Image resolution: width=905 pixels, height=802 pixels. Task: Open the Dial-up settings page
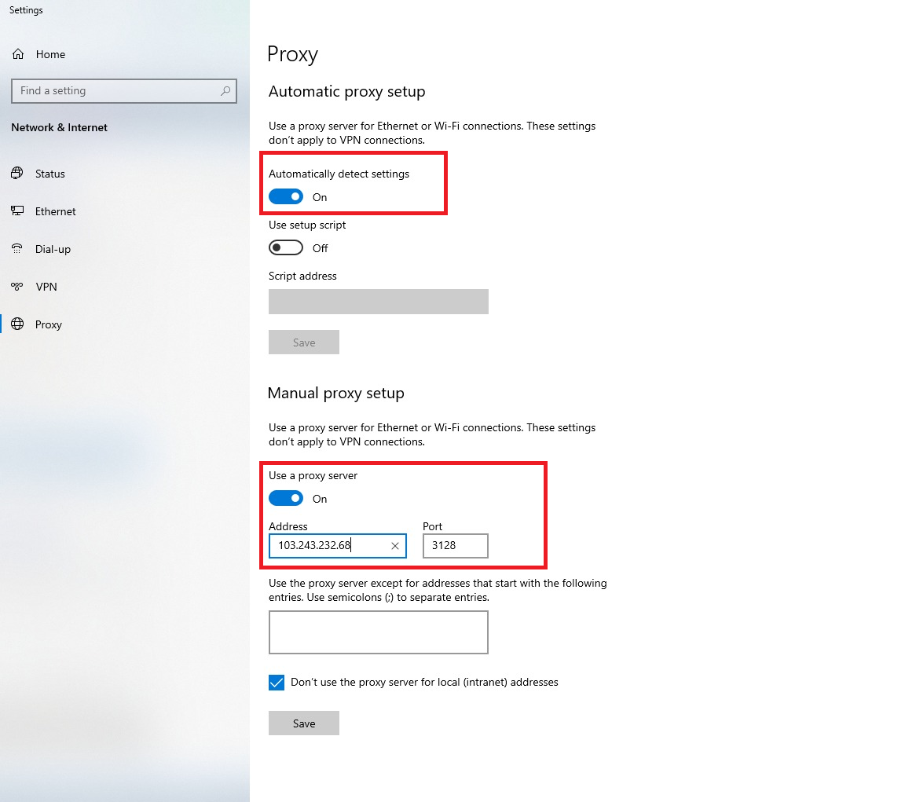53,249
